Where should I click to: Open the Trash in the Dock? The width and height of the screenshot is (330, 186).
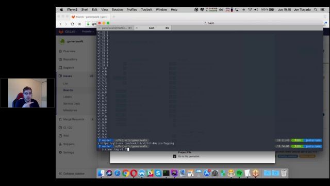click(x=284, y=173)
